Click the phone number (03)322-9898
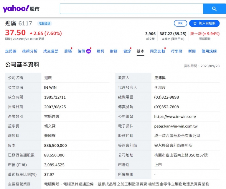Screen dimensions: 226x189 [x=166, y=97]
